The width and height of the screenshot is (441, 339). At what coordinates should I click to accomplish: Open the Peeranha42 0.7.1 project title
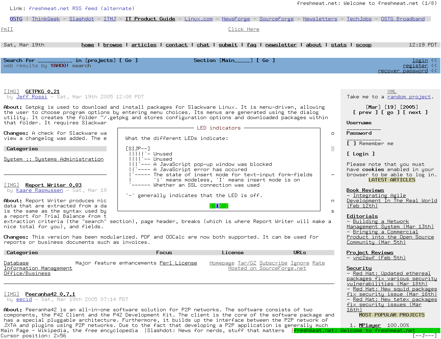[50, 294]
